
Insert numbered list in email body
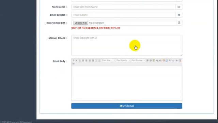click(x=96, y=60)
